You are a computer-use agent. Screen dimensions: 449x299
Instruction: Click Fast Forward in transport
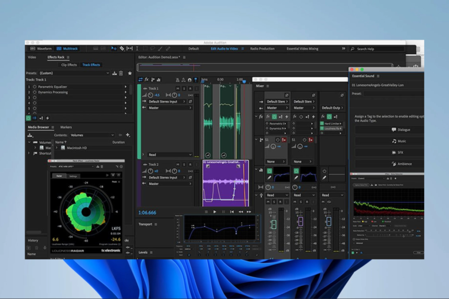tap(249, 212)
